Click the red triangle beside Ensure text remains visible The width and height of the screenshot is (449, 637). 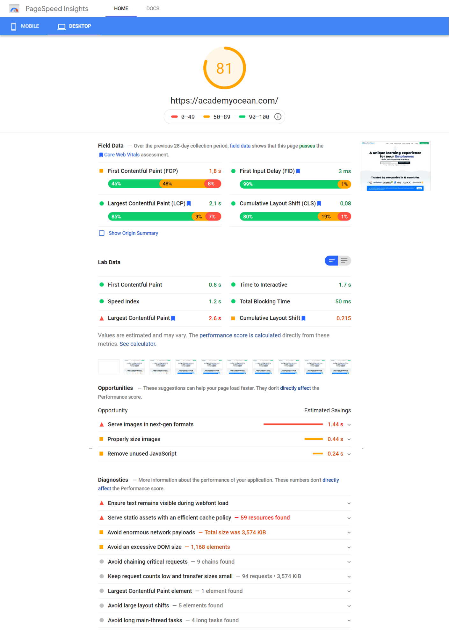102,503
